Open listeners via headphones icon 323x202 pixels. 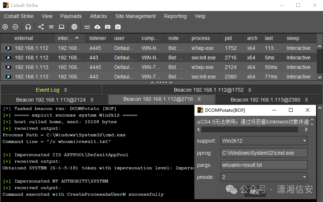pos(28,27)
